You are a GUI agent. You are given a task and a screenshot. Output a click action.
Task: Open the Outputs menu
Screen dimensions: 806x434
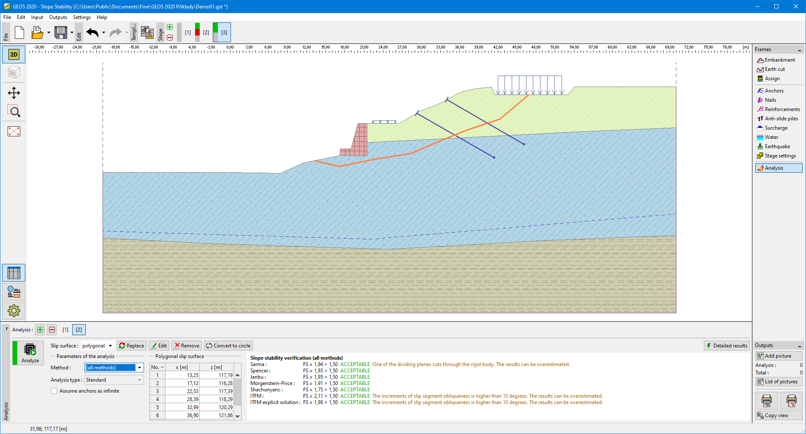(58, 17)
